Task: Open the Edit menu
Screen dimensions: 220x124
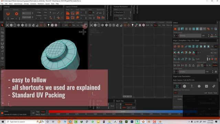Action: coord(6,4)
